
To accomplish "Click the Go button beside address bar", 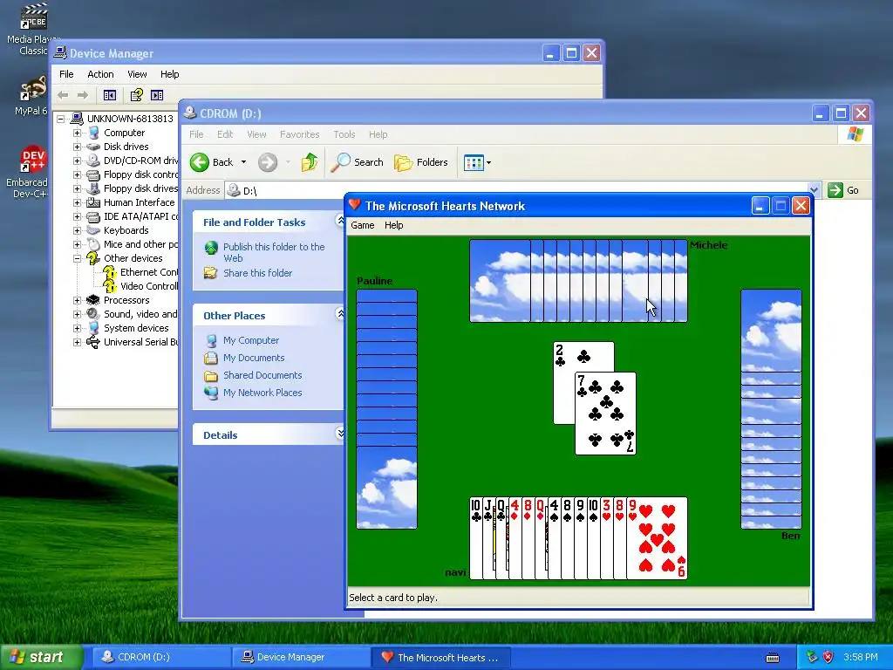I will 843,190.
